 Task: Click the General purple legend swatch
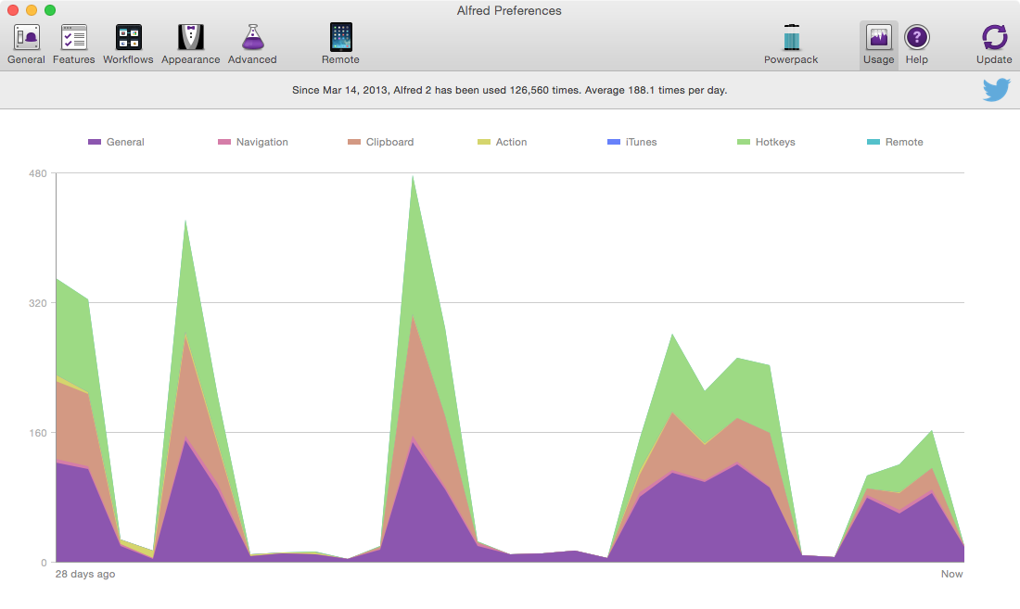click(95, 142)
